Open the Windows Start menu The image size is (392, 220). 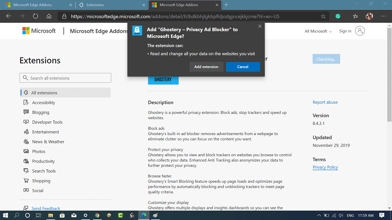point(5,215)
